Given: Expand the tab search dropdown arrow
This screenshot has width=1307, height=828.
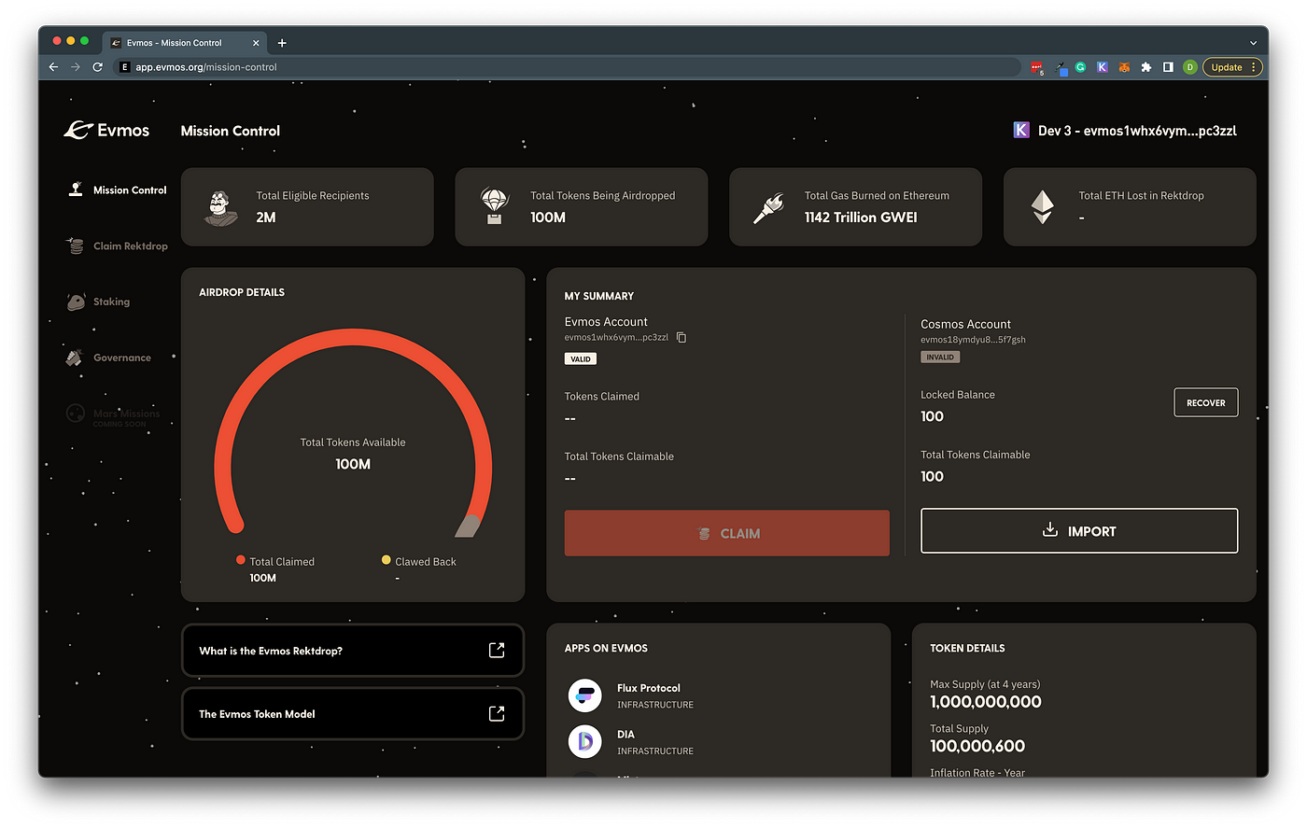Looking at the screenshot, I should tap(1253, 43).
